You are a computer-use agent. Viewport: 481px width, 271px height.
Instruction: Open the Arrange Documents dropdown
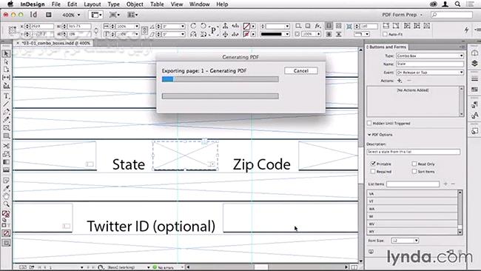click(x=132, y=15)
